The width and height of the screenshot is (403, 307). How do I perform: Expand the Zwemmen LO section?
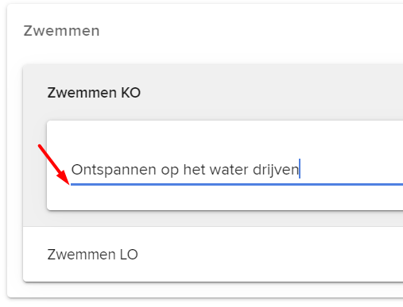(92, 255)
